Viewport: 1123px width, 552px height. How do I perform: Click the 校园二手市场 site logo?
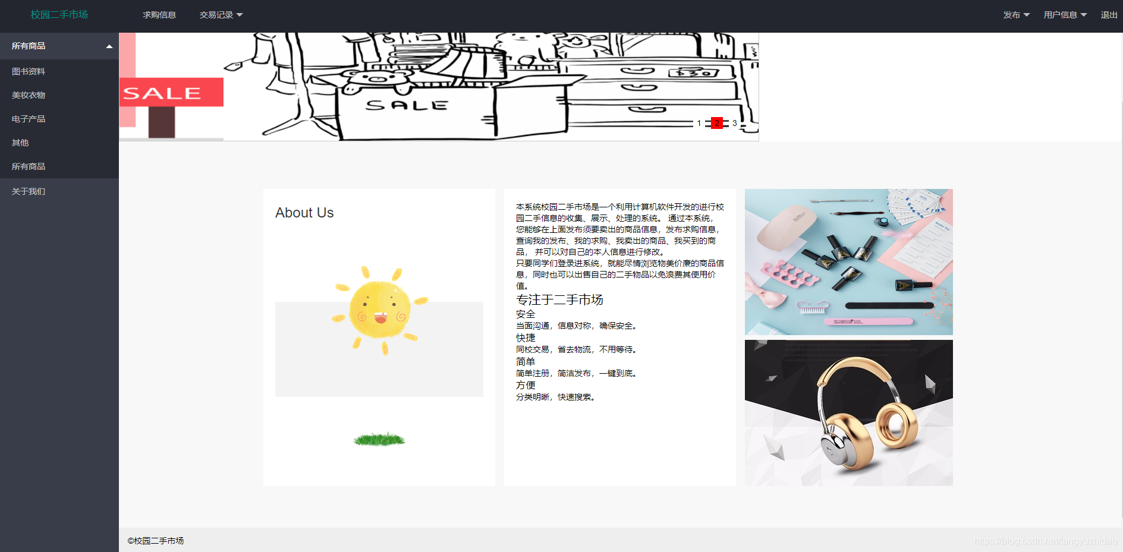click(x=59, y=15)
